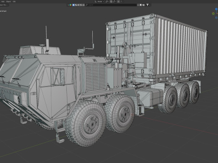Click the blue Z axis gizmo handle
218x163 pixels.
[217, 9]
